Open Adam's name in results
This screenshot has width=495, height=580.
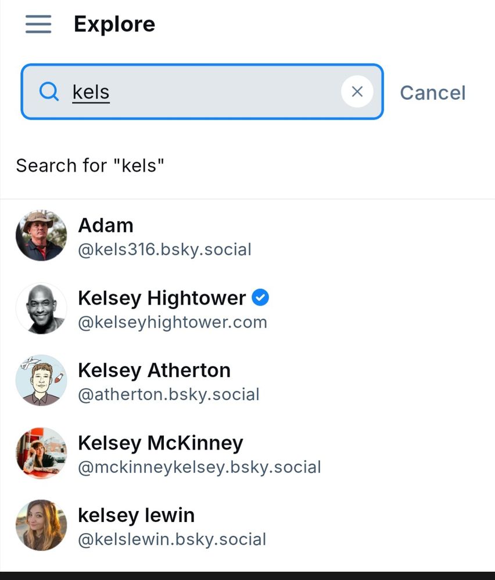coord(106,225)
